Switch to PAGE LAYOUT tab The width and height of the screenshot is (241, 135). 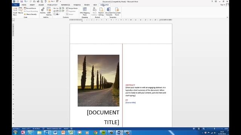[52, 5]
